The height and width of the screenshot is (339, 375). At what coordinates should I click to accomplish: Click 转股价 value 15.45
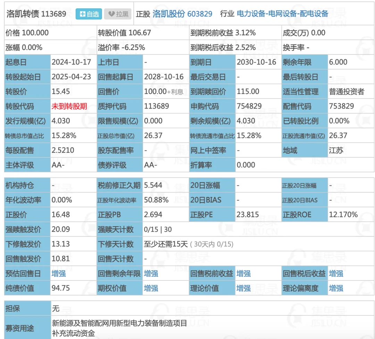point(61,92)
